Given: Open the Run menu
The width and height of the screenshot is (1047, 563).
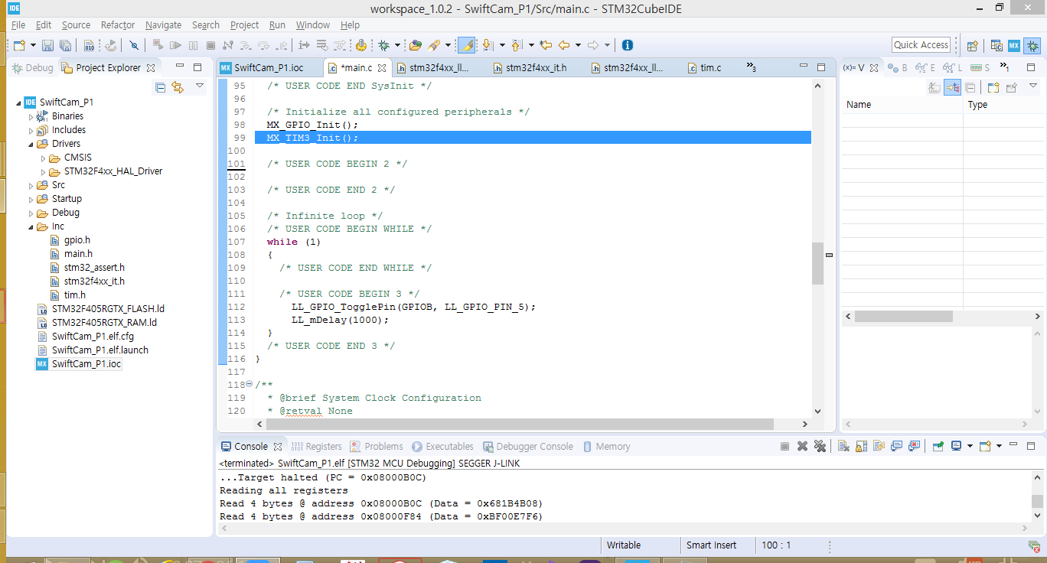Looking at the screenshot, I should coord(277,25).
